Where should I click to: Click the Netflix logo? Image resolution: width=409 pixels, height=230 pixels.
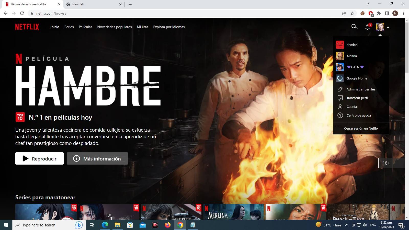coord(27,27)
